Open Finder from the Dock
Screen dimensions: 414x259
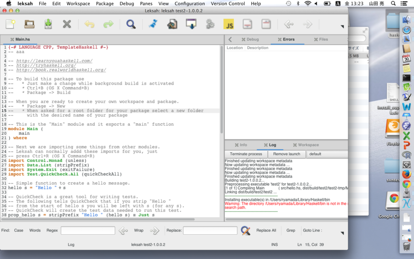[407, 20]
